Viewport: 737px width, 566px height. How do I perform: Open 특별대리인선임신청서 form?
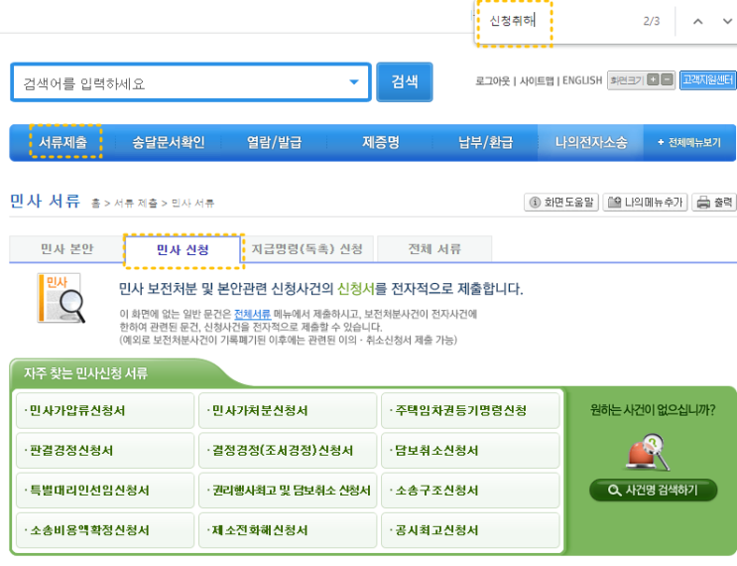[105, 491]
